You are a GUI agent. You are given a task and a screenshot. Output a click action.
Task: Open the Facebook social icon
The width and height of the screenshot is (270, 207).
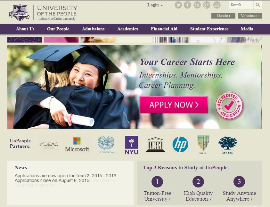pyautogui.click(x=187, y=5)
